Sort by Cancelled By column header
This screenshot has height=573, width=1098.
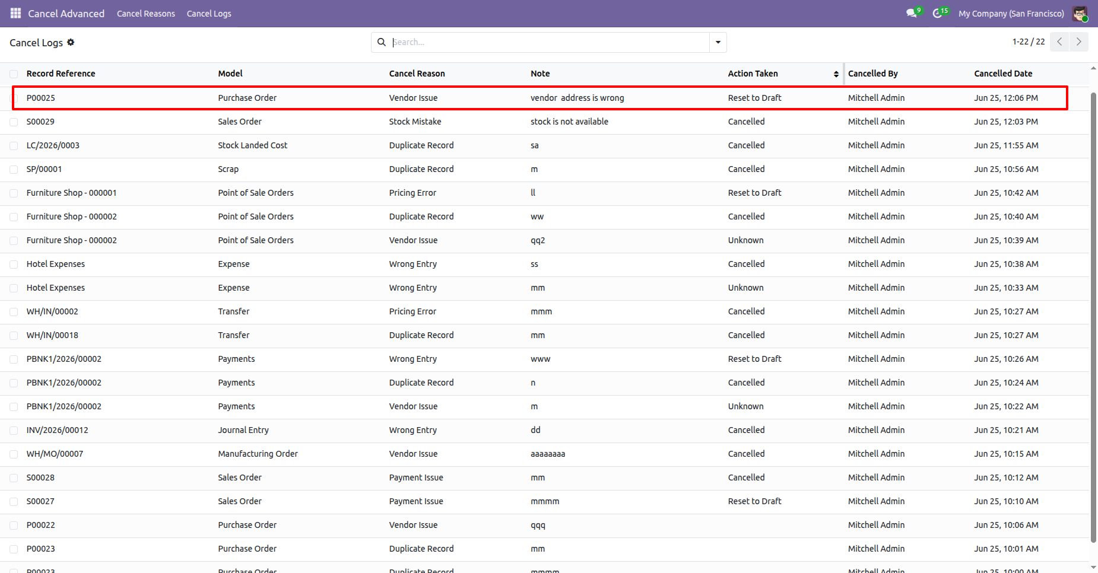tap(872, 74)
